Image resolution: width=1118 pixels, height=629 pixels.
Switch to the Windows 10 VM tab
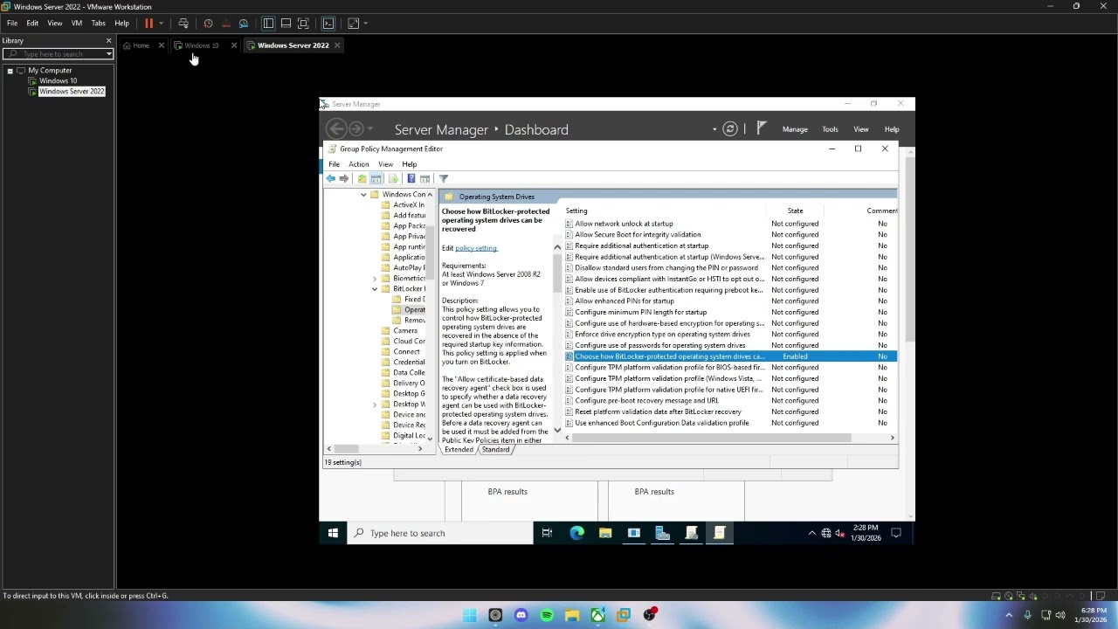(x=202, y=45)
